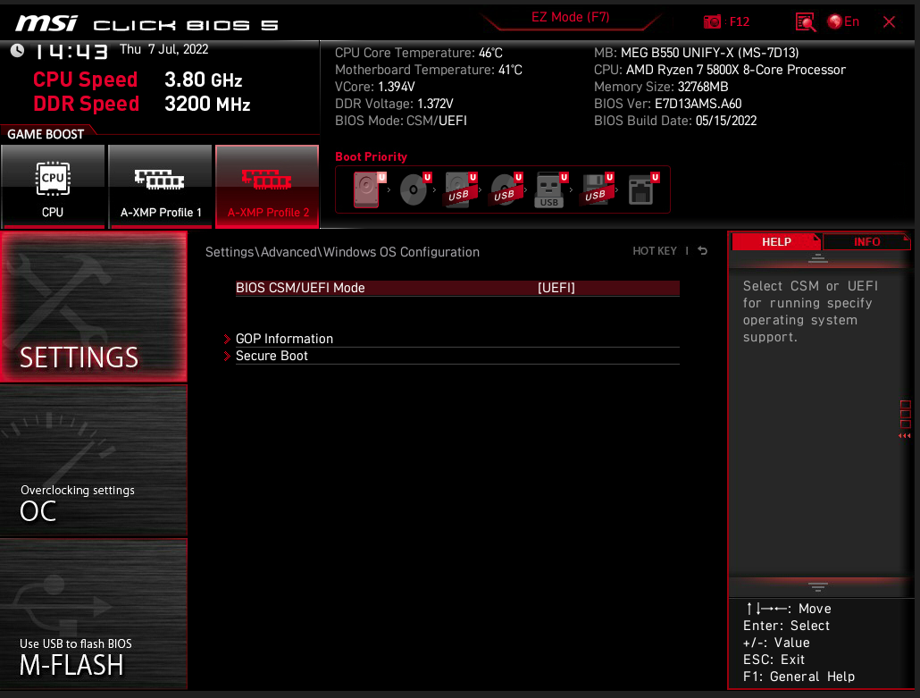Open the M-FLASH BIOS flashing section
Screen dimensions: 920x698
(94, 614)
